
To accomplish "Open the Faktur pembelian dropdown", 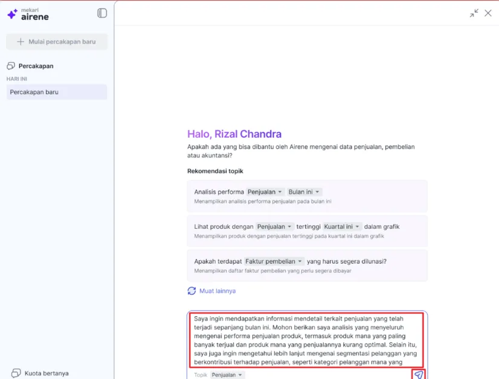I will coord(274,261).
